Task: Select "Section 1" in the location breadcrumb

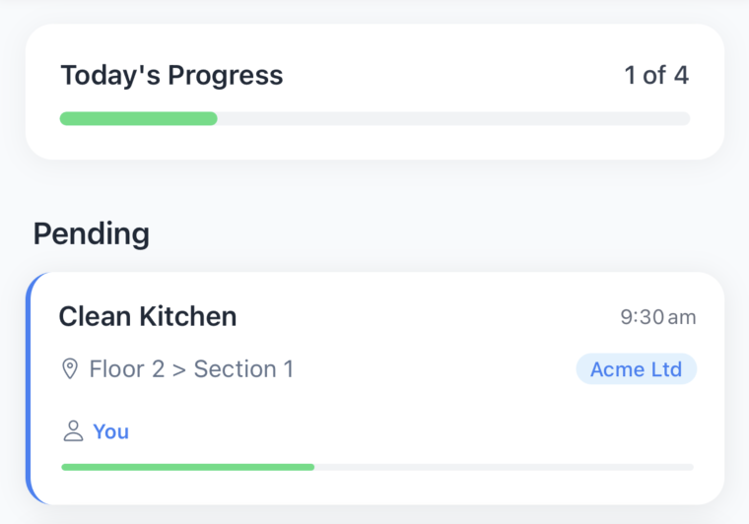Action: click(243, 369)
